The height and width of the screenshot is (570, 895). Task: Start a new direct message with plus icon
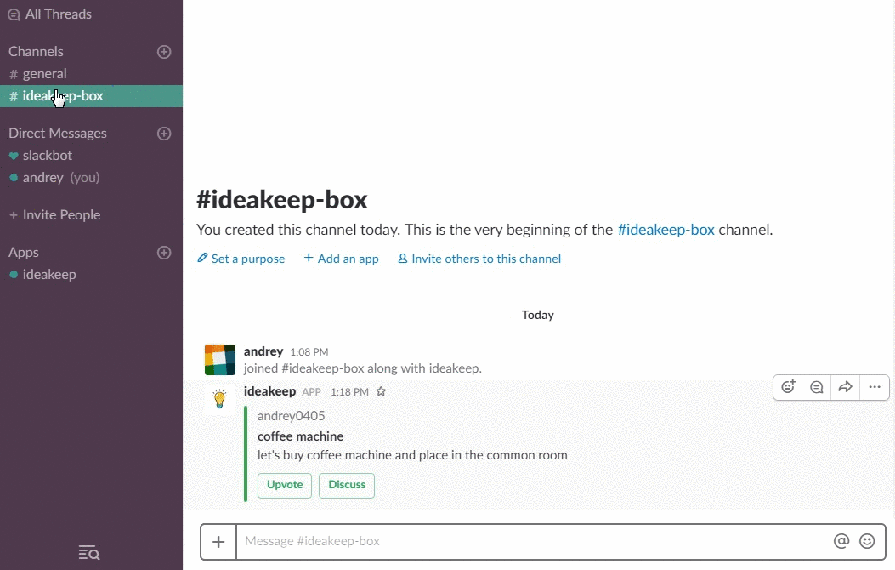[x=164, y=134]
